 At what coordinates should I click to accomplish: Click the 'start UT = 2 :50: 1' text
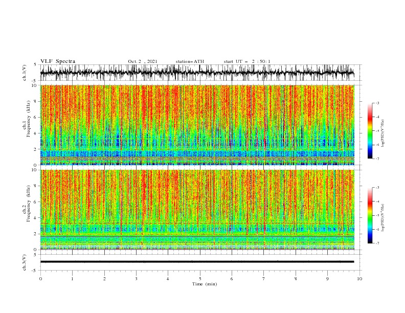click(247, 61)
